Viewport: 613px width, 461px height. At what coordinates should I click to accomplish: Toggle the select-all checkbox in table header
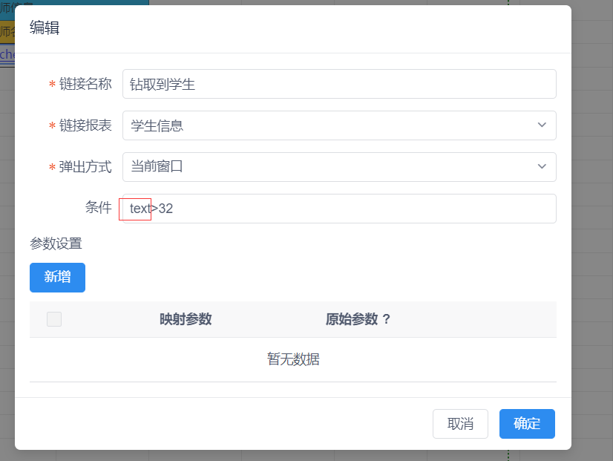[54, 319]
